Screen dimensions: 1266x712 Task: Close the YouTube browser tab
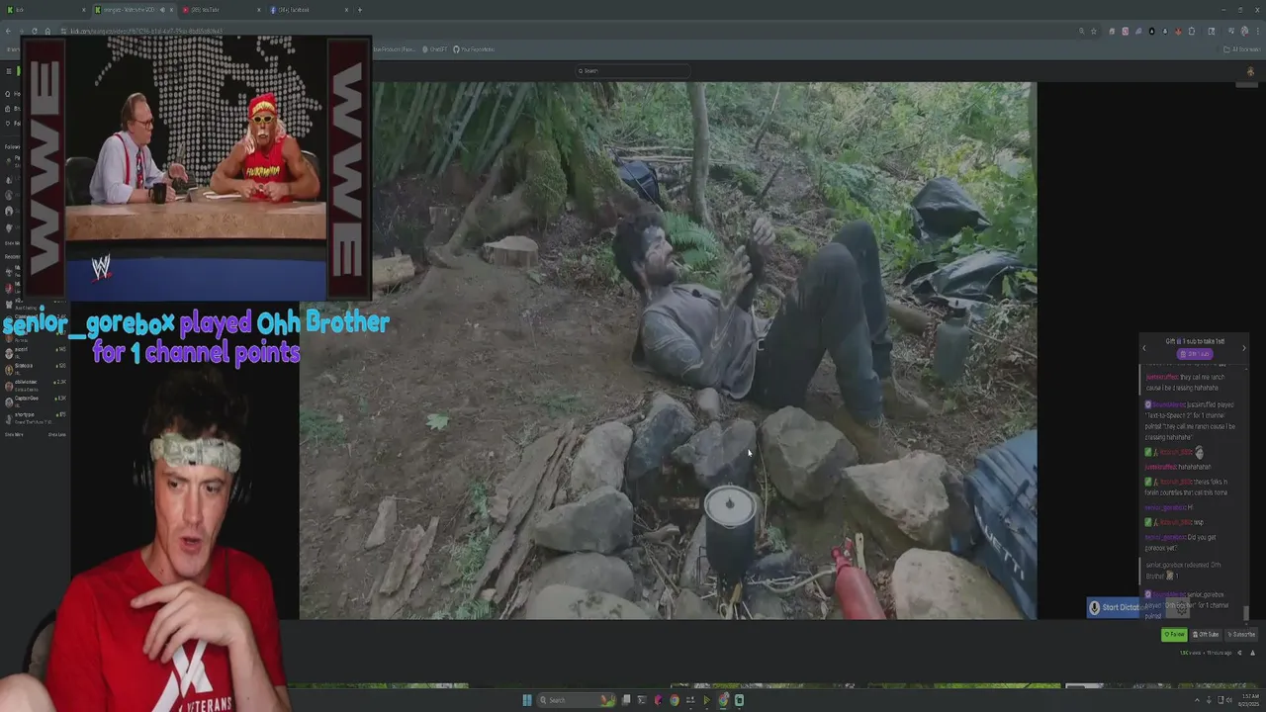[x=259, y=10]
